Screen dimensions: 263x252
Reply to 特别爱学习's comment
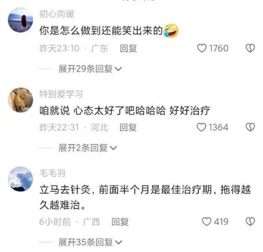pos(128,127)
